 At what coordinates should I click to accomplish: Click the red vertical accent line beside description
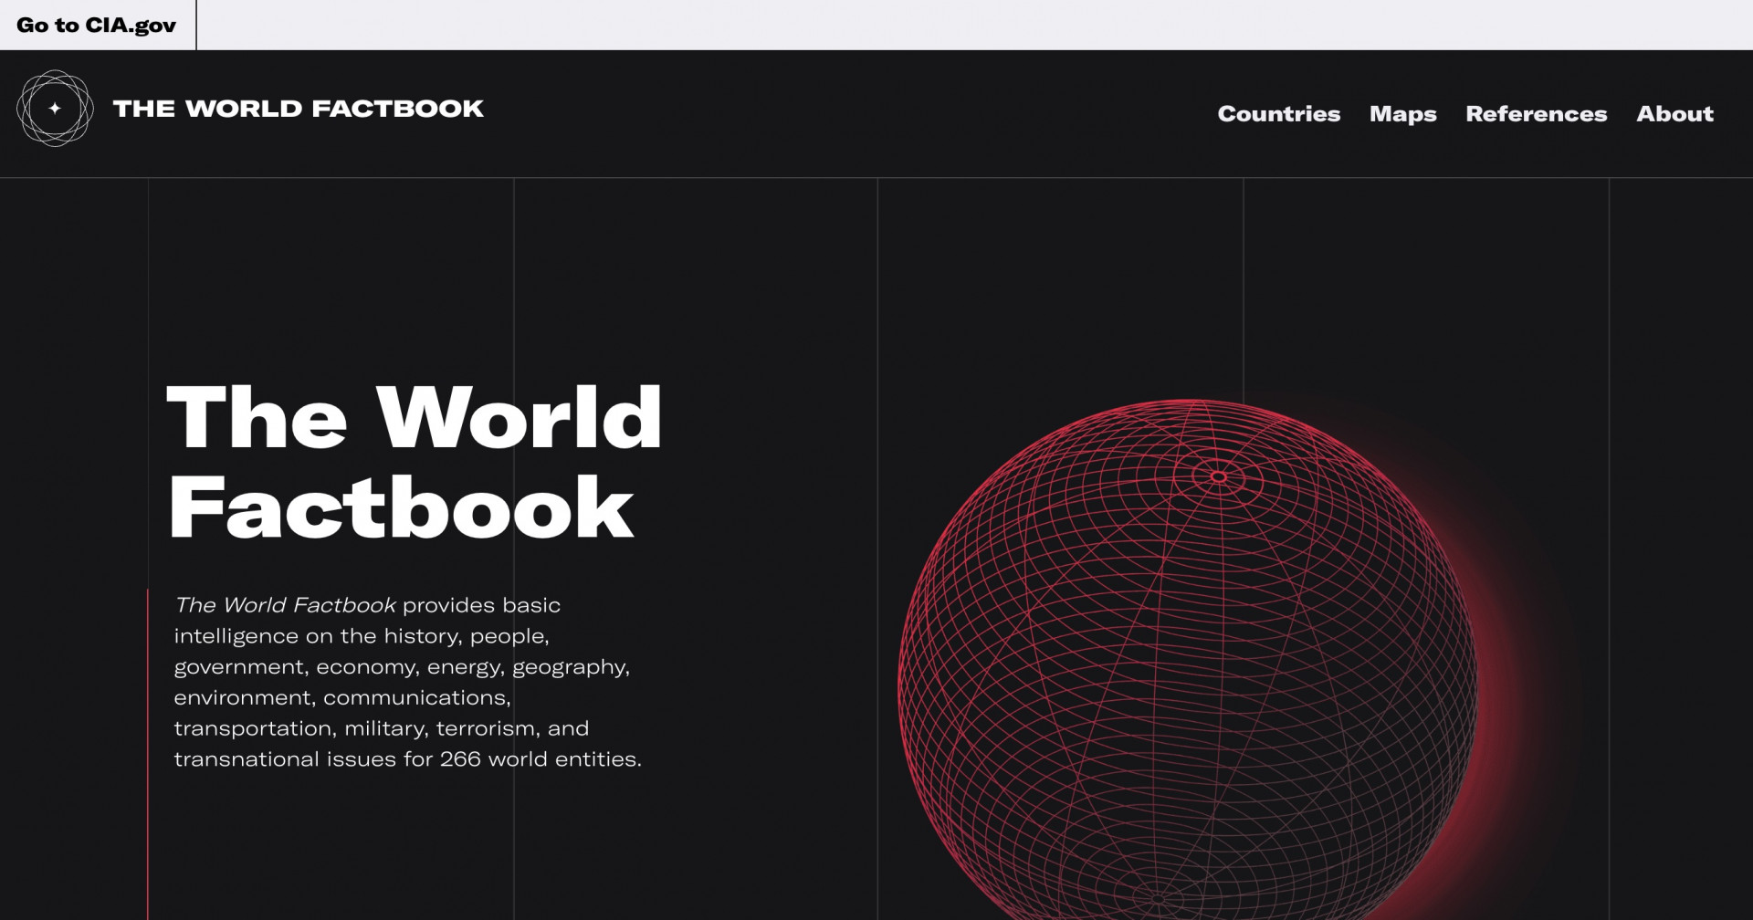[x=147, y=754]
